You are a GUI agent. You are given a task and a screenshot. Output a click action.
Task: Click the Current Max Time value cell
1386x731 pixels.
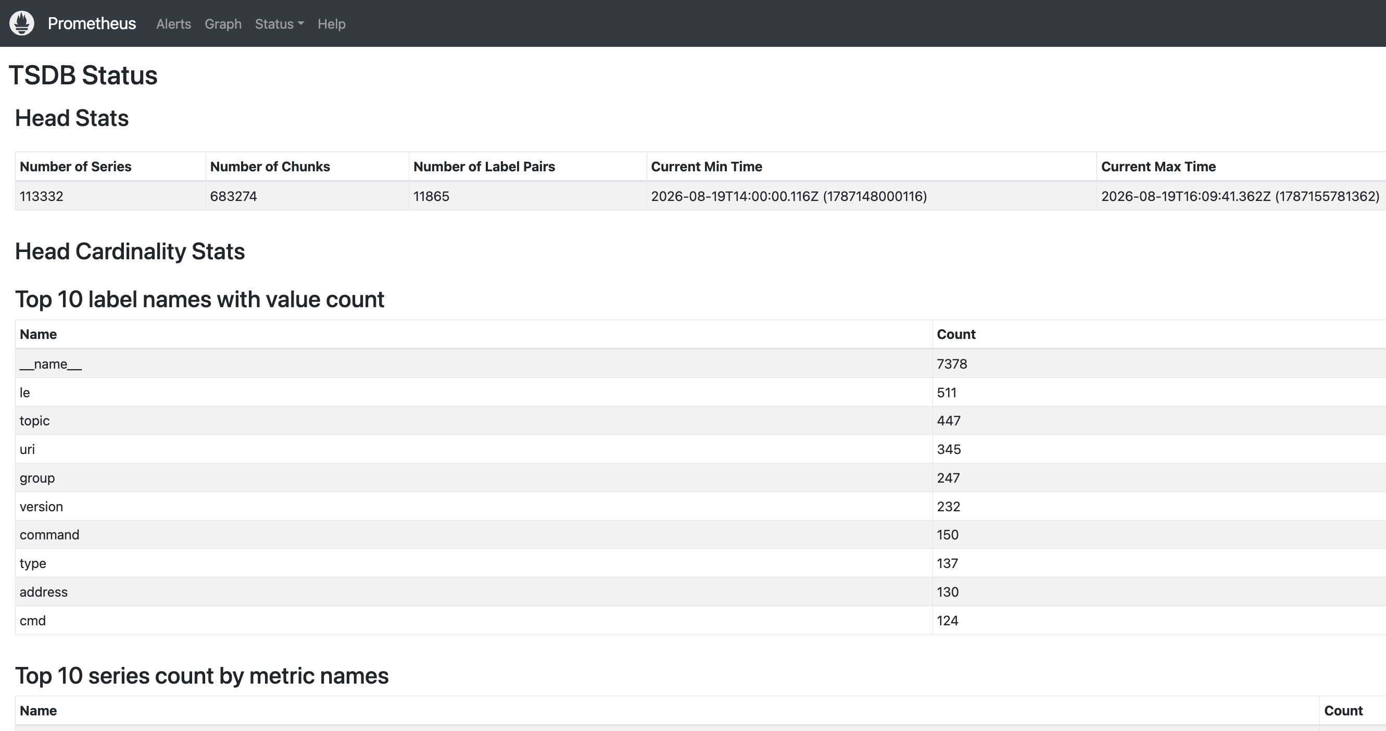(1241, 196)
